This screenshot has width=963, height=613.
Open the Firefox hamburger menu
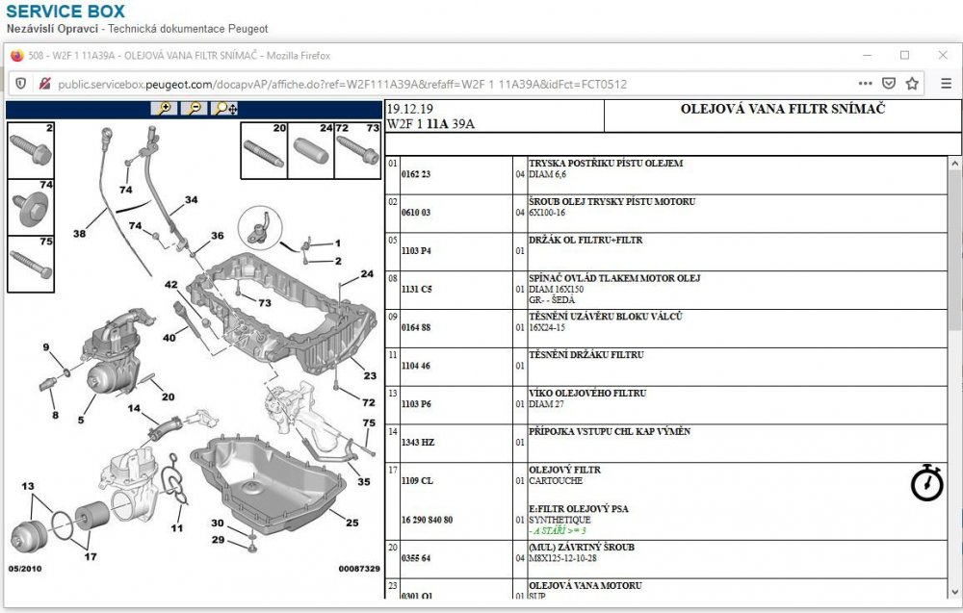(x=947, y=84)
